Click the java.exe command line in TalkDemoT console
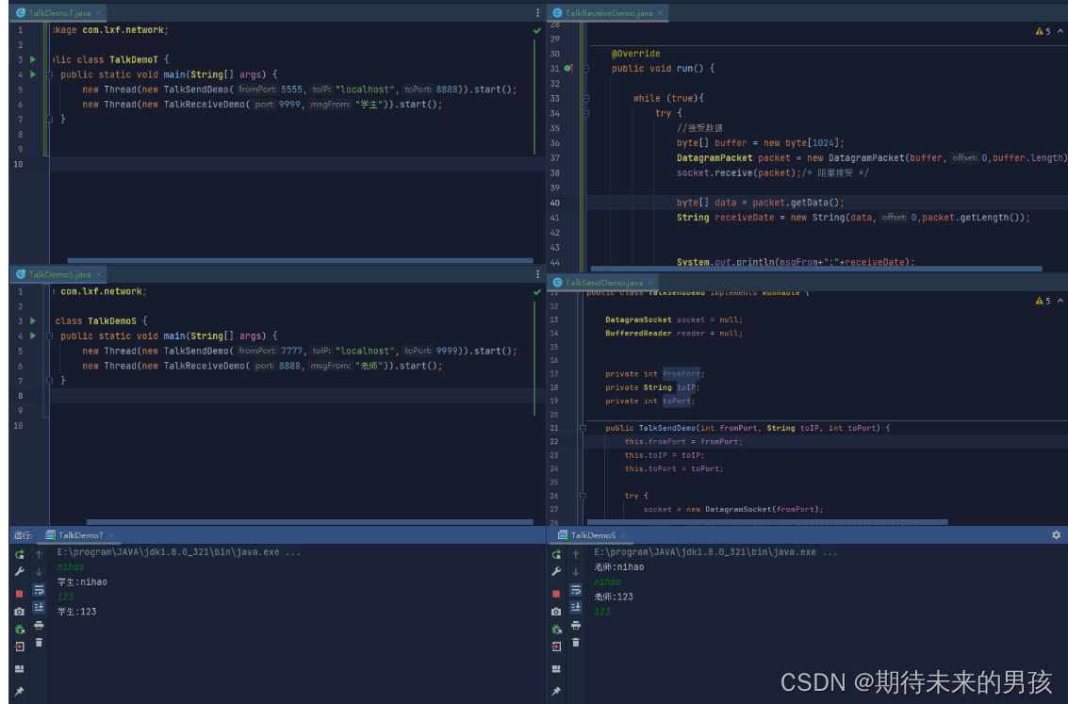The width and height of the screenshot is (1068, 704). click(x=179, y=552)
